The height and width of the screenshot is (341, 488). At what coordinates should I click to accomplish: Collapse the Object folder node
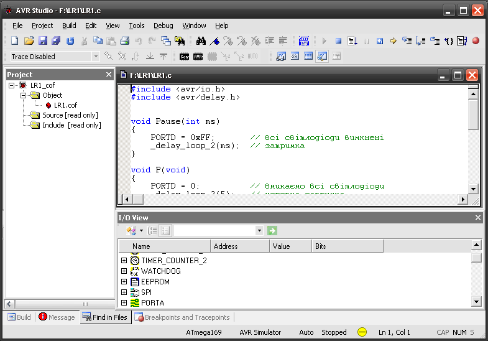(24, 95)
